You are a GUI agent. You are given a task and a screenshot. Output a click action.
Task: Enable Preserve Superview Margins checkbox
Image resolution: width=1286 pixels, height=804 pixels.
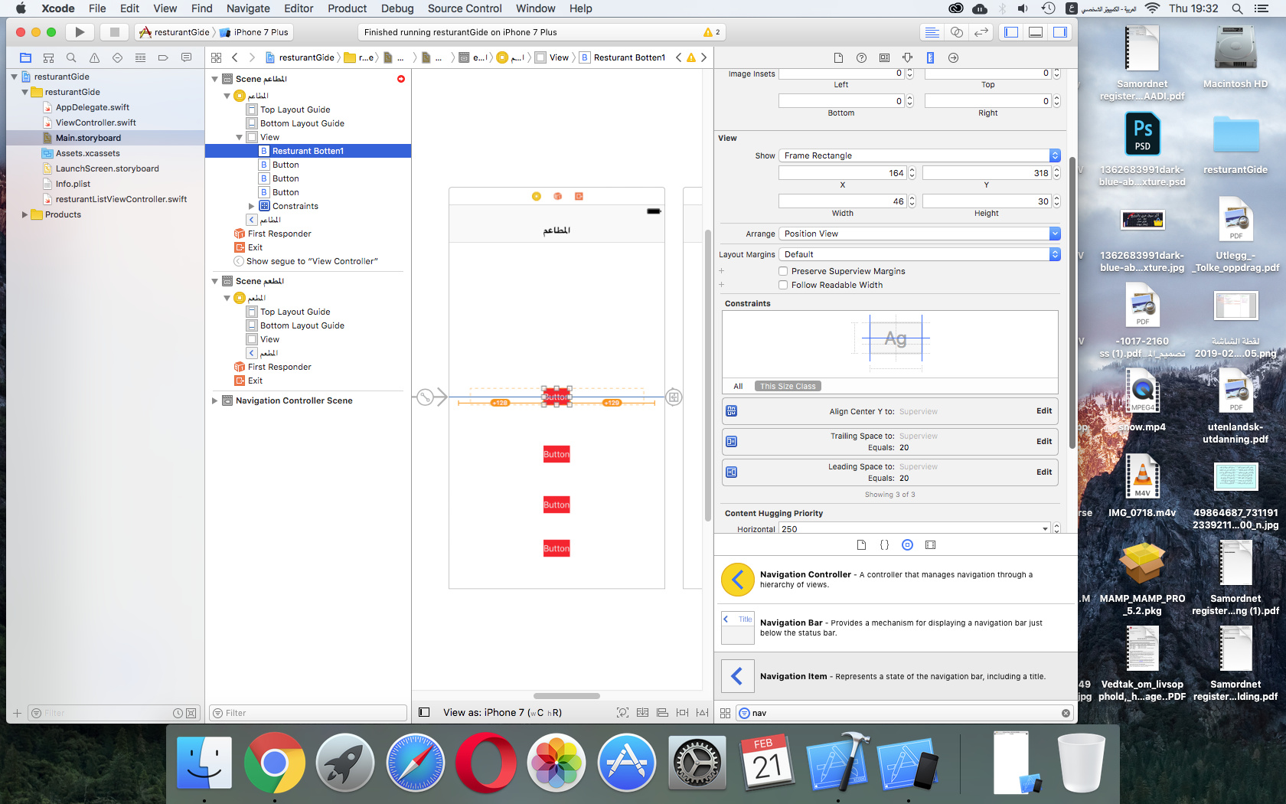(783, 271)
